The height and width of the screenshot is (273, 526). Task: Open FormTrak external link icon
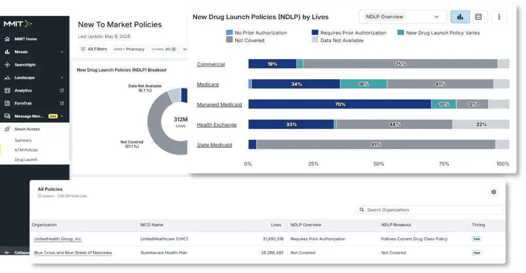tap(62, 103)
